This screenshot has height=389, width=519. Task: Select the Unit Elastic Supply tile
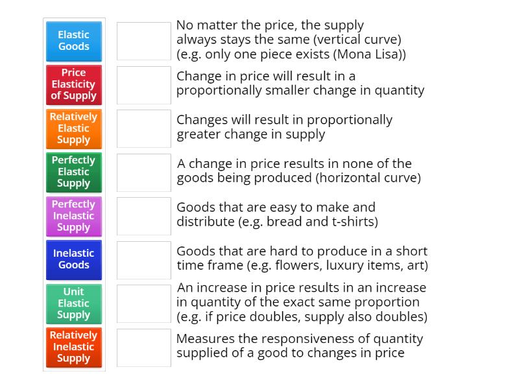click(73, 303)
